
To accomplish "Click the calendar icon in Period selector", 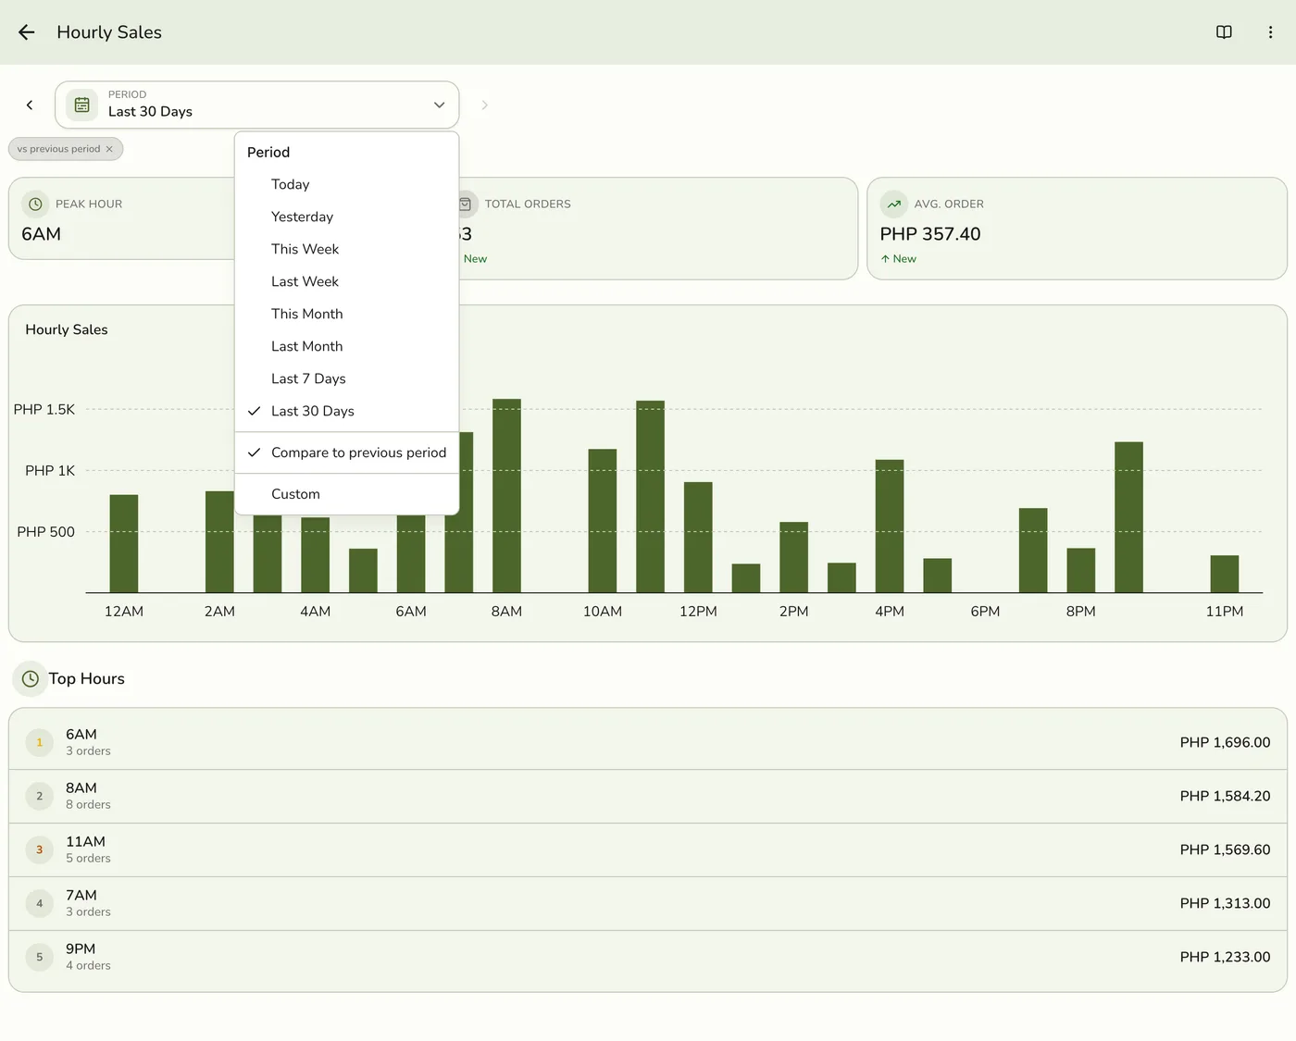I will (x=81, y=105).
